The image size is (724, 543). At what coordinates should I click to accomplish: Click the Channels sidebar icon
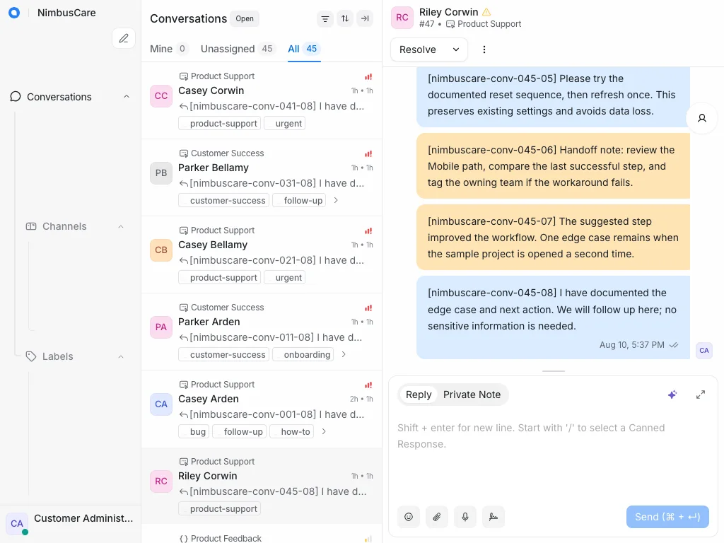pyautogui.click(x=31, y=226)
